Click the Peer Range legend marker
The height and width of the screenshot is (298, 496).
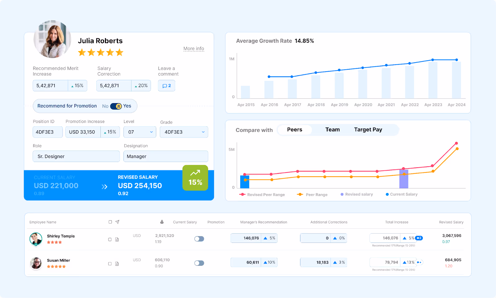pyautogui.click(x=300, y=194)
